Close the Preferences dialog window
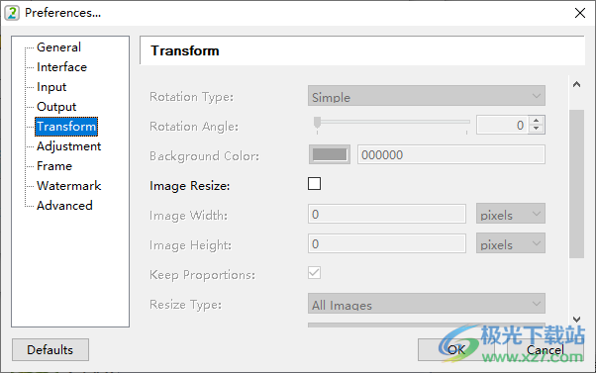596x373 pixels. [x=580, y=13]
